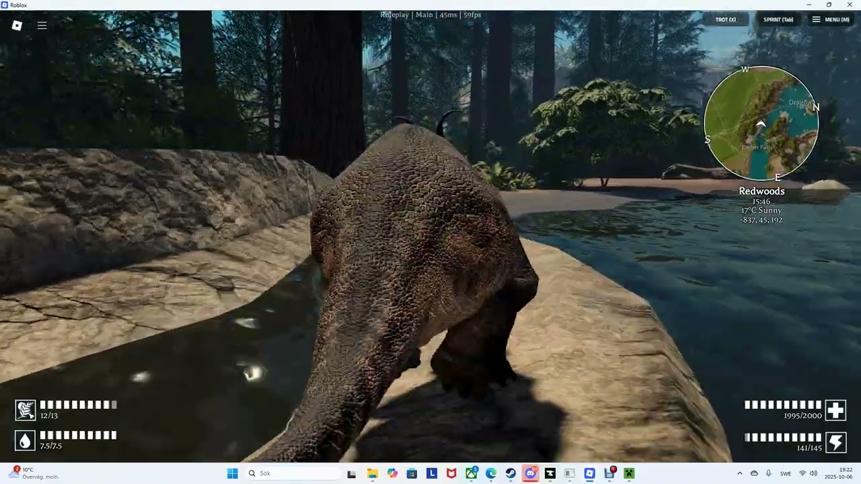Click the health plus icon

click(835, 410)
